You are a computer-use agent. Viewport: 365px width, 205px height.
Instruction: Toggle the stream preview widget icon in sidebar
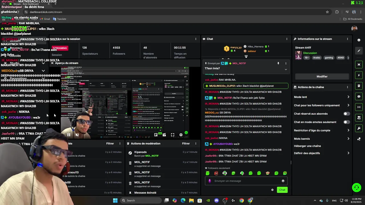coord(359,65)
